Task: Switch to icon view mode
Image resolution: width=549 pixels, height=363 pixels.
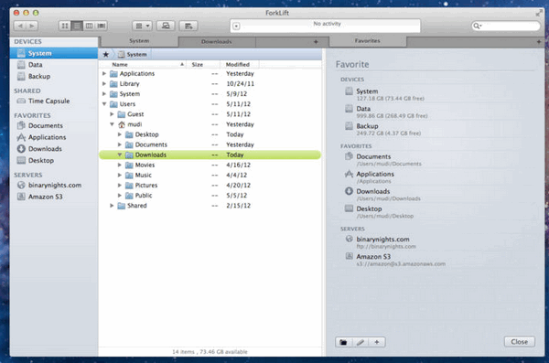Action: 65,26
